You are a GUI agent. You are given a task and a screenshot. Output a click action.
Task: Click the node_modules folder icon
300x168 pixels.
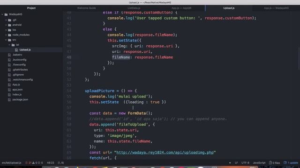pos(9,35)
